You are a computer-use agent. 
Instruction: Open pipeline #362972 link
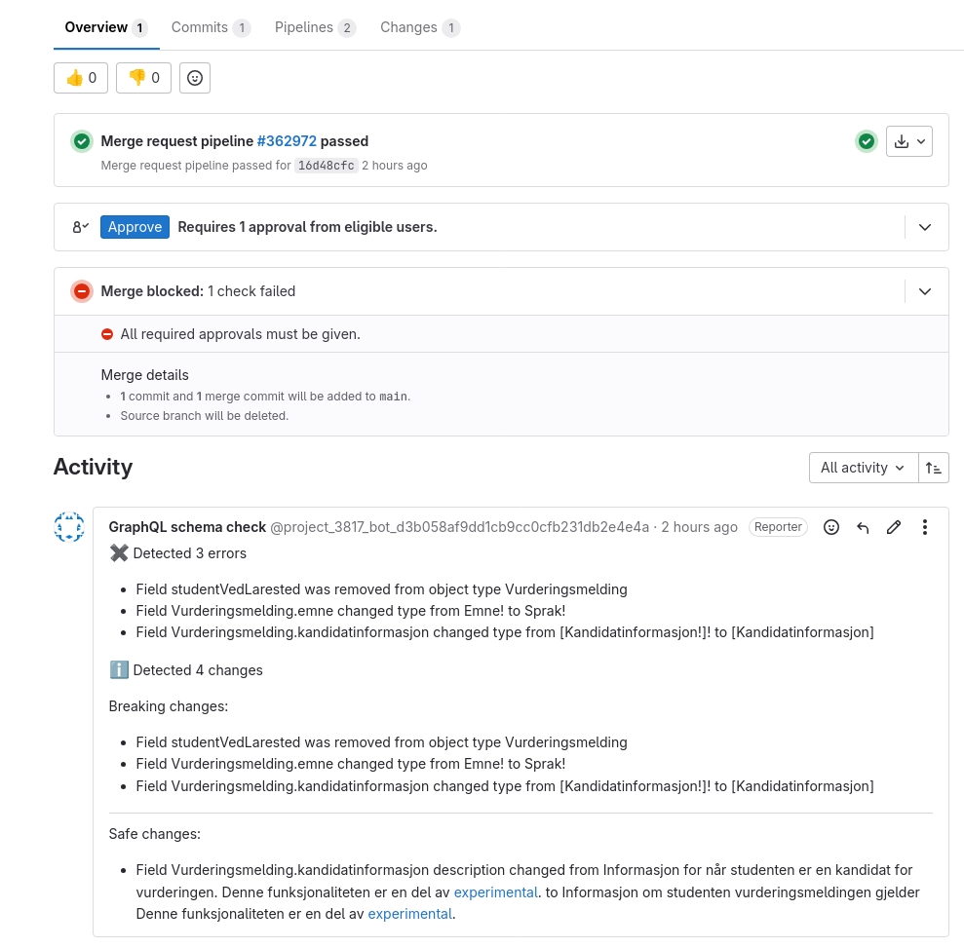point(287,141)
